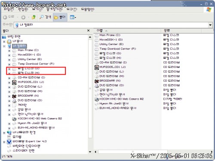The height and width of the screenshot is (161, 215).
Task: Open the 즐겨찾기(A) menu
Action: (55, 9)
